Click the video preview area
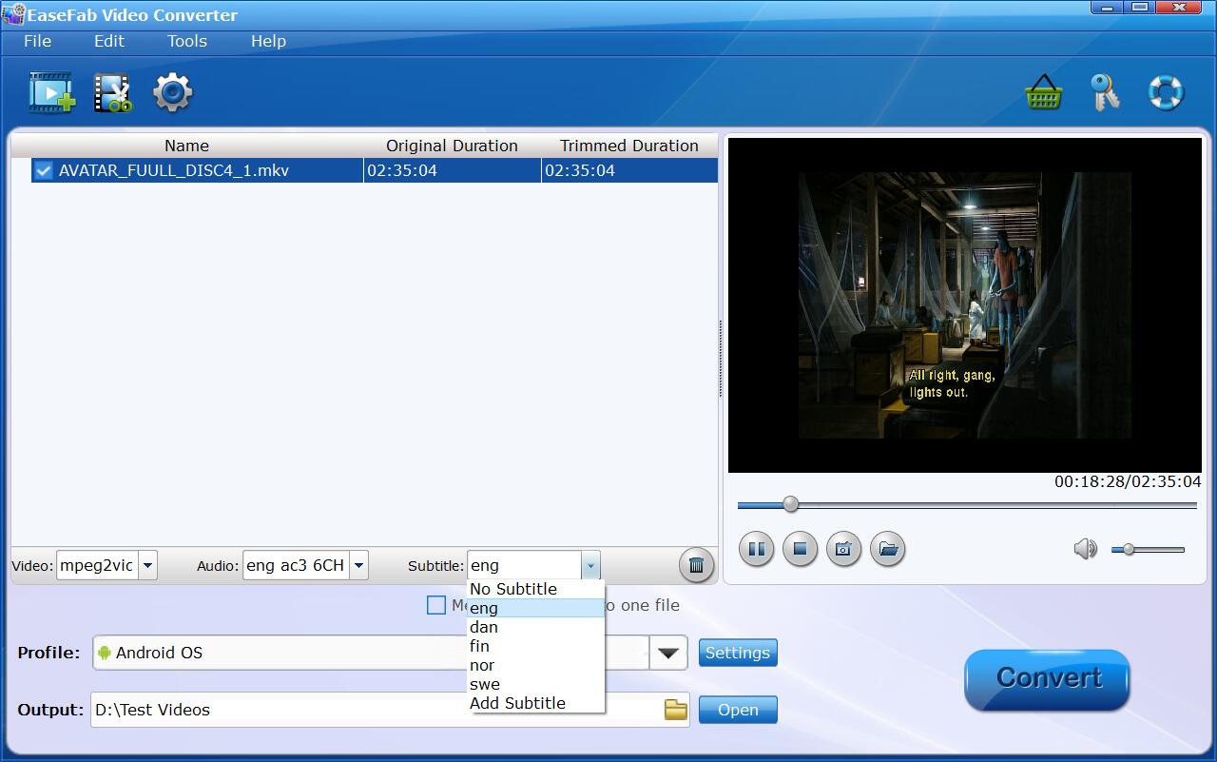1217x762 pixels. point(965,304)
